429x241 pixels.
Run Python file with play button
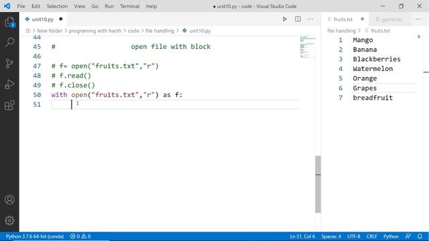[x=285, y=19]
